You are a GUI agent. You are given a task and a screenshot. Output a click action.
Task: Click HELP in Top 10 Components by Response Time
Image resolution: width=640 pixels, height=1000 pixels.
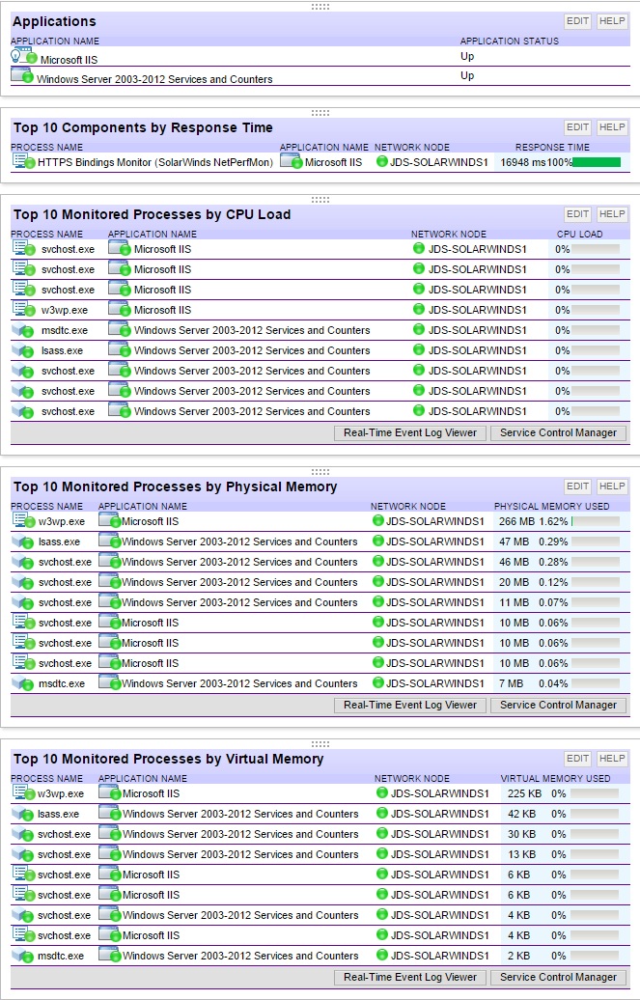point(611,126)
